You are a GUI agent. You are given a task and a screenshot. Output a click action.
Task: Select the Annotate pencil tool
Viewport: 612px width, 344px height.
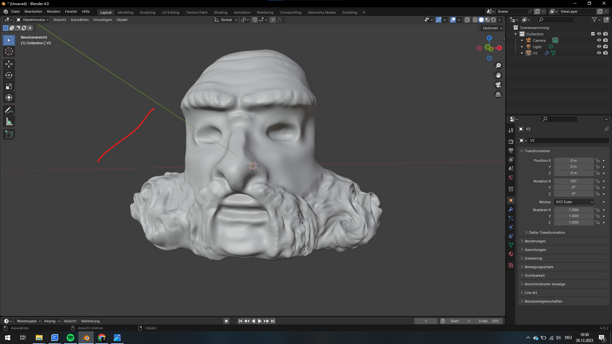click(9, 111)
